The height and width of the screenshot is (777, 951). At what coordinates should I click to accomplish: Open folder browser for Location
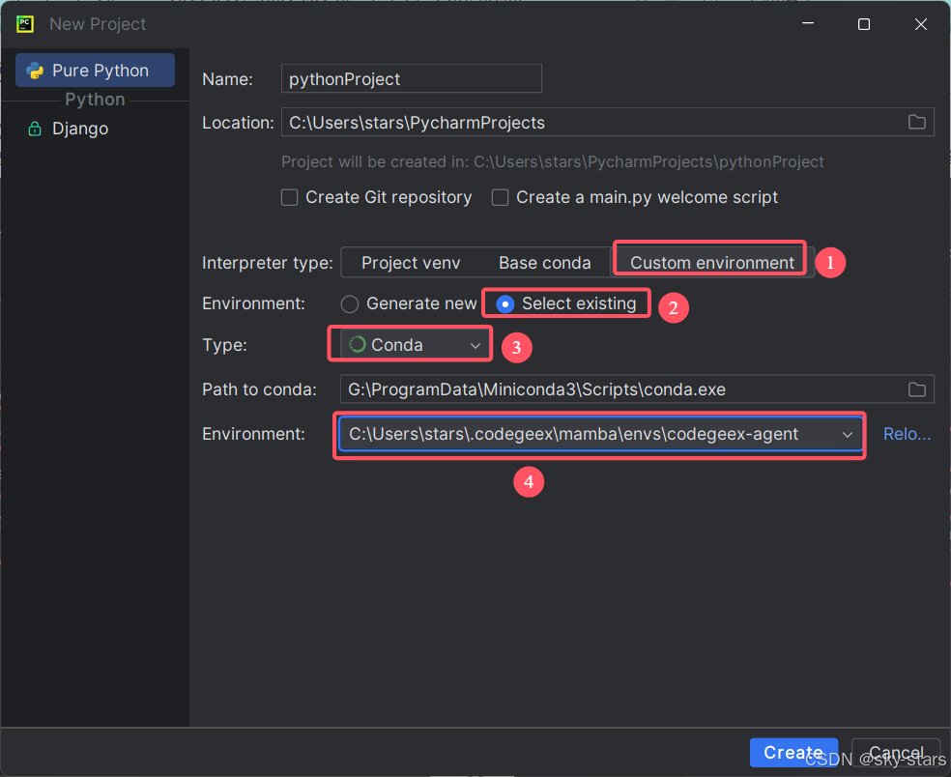917,123
